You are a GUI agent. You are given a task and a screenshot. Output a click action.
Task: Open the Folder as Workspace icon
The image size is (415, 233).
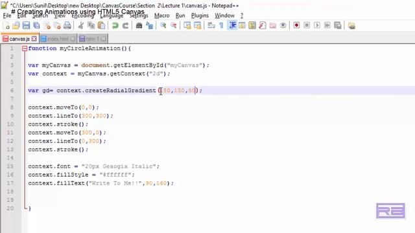click(273, 25)
